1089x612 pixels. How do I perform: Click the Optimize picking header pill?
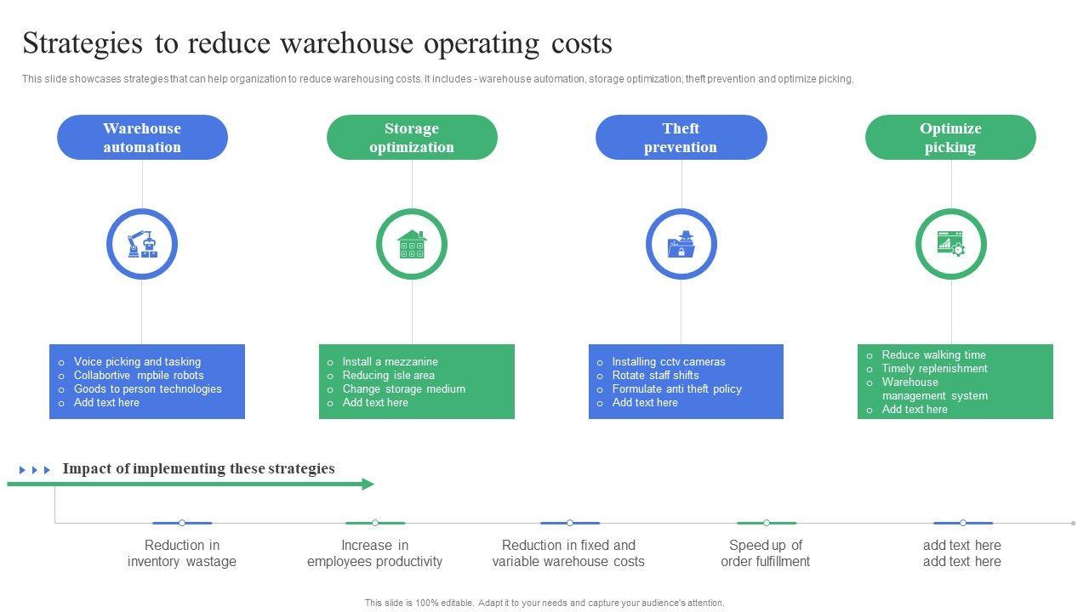pyautogui.click(x=950, y=138)
